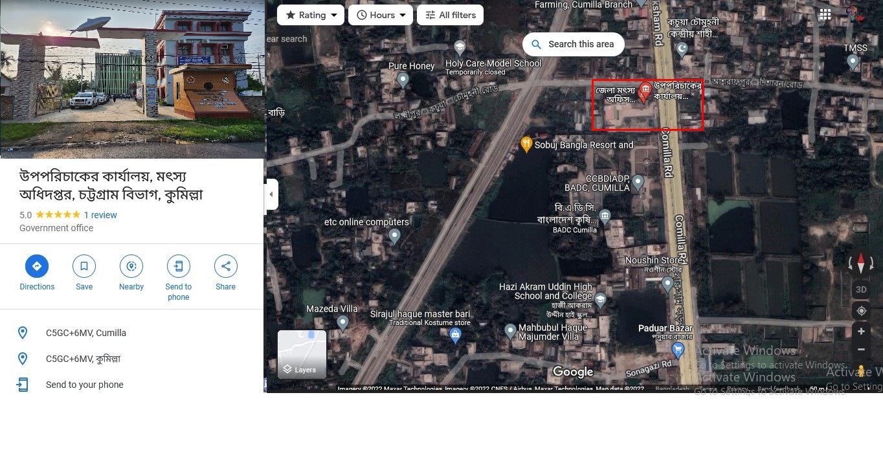Toggle the 3D map view
The image size is (883, 463).
pos(861,289)
